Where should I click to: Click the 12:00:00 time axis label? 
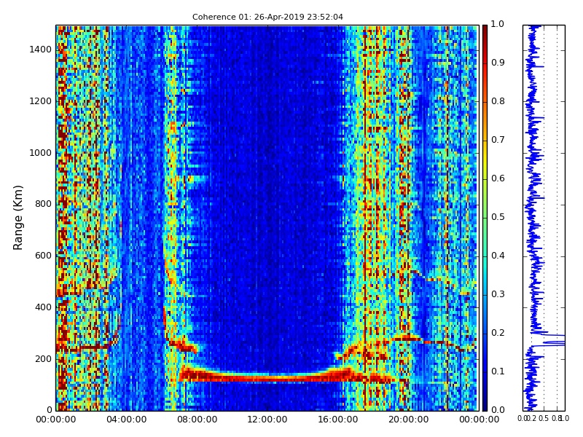point(267,420)
